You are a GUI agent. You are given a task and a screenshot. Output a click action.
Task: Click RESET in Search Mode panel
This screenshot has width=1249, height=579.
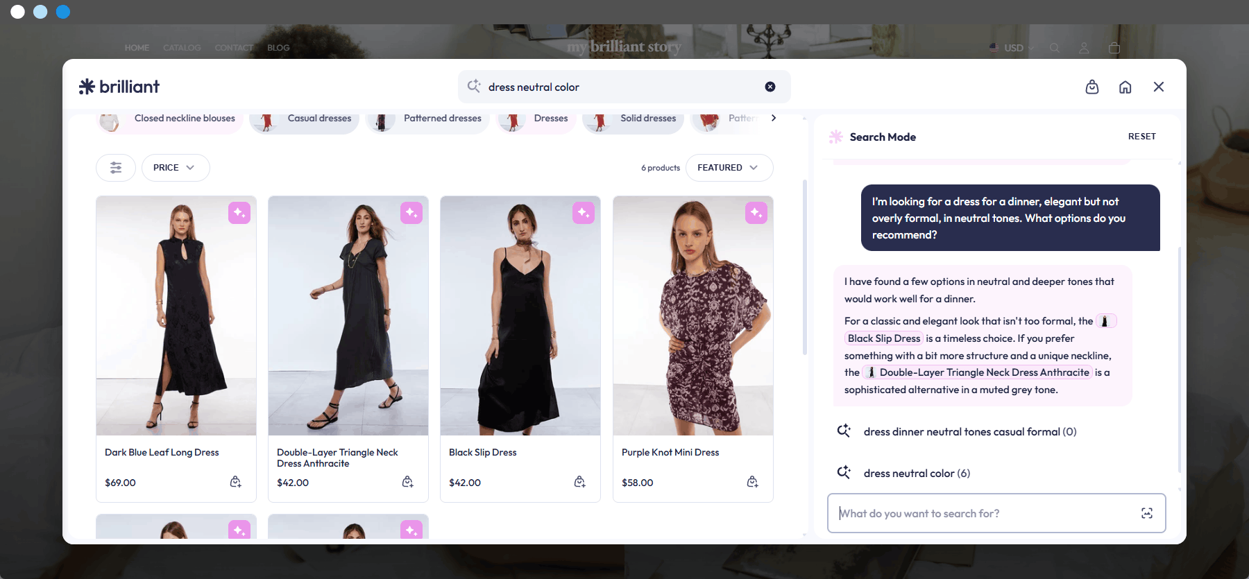[1142, 137]
